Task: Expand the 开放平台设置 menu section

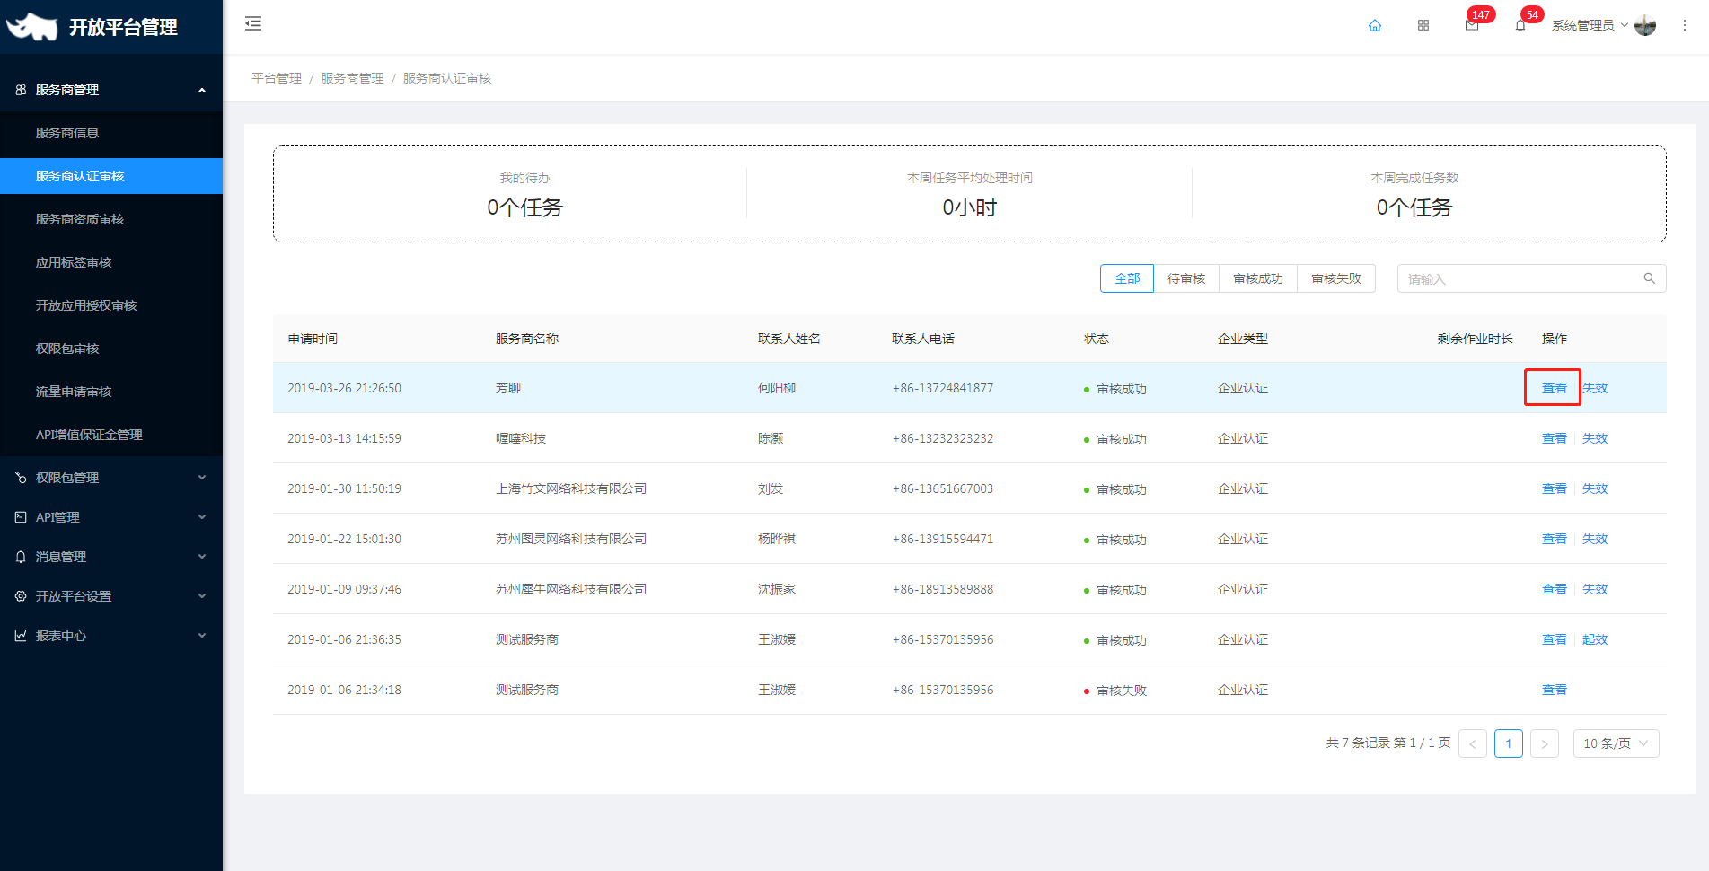Action: [x=202, y=596]
